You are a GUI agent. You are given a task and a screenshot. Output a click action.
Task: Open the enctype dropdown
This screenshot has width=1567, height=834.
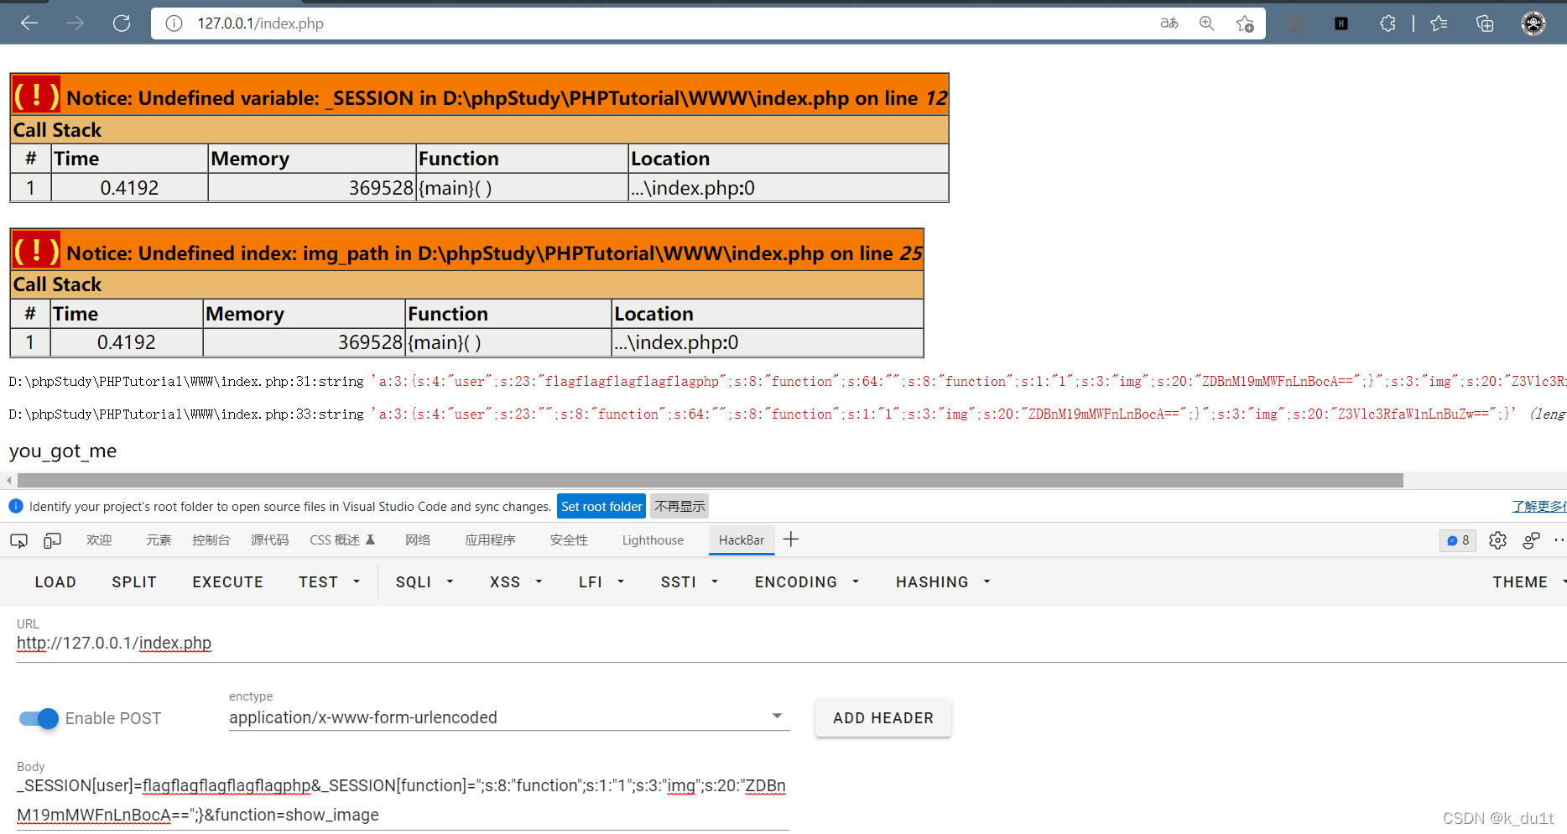509,717
